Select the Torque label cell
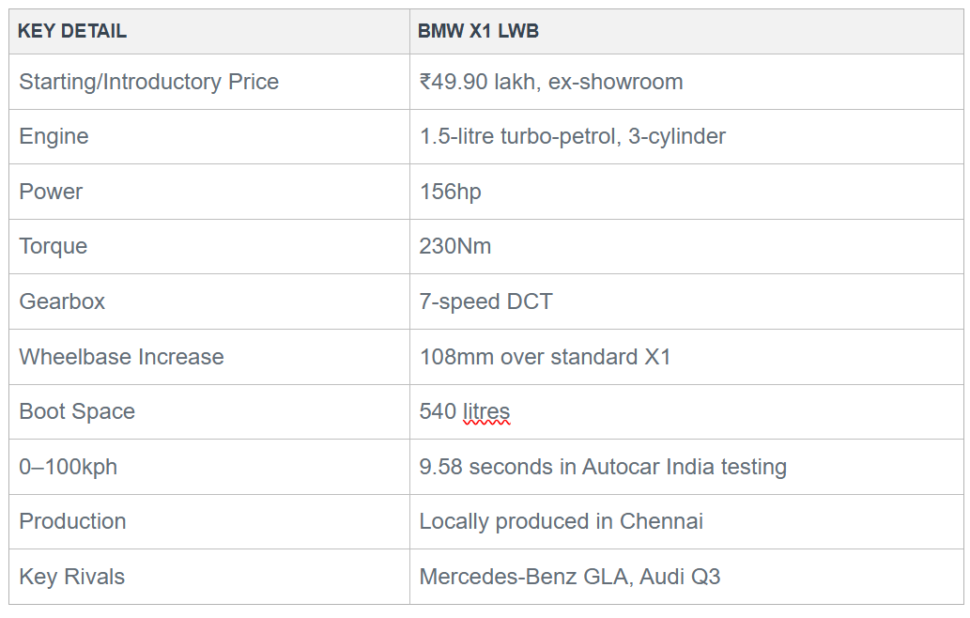Image resolution: width=970 pixels, height=618 pixels. pyautogui.click(x=209, y=246)
